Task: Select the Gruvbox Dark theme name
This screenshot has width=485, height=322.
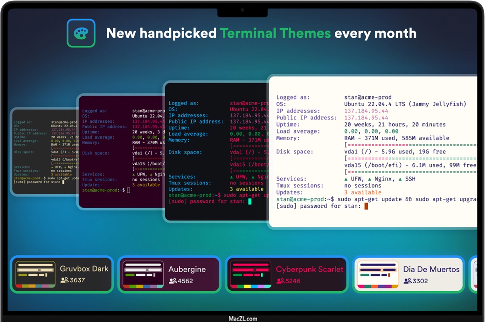Action: (84, 269)
